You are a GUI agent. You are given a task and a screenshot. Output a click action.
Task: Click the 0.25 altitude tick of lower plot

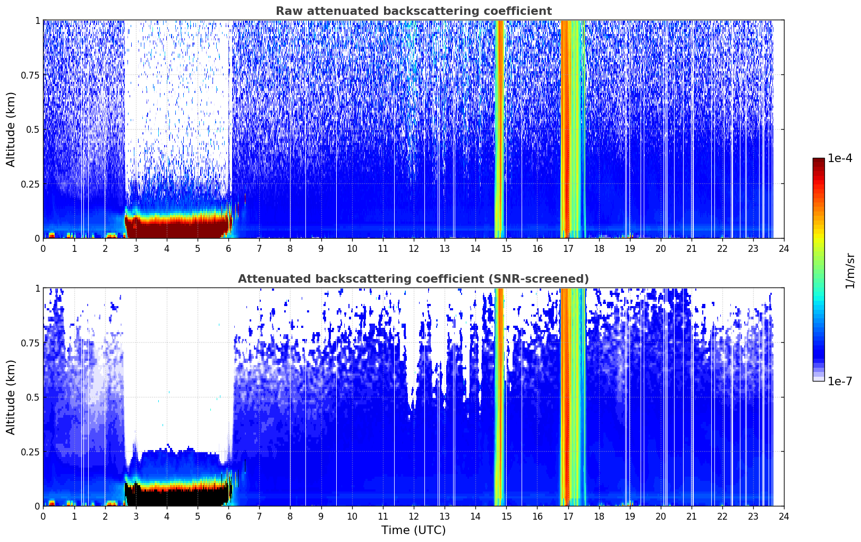point(30,452)
